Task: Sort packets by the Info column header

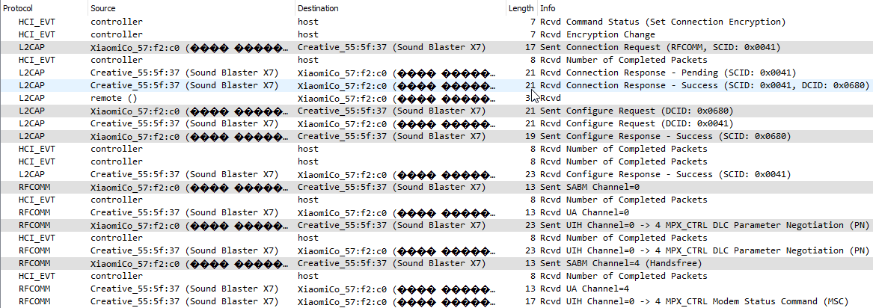Action: point(705,8)
